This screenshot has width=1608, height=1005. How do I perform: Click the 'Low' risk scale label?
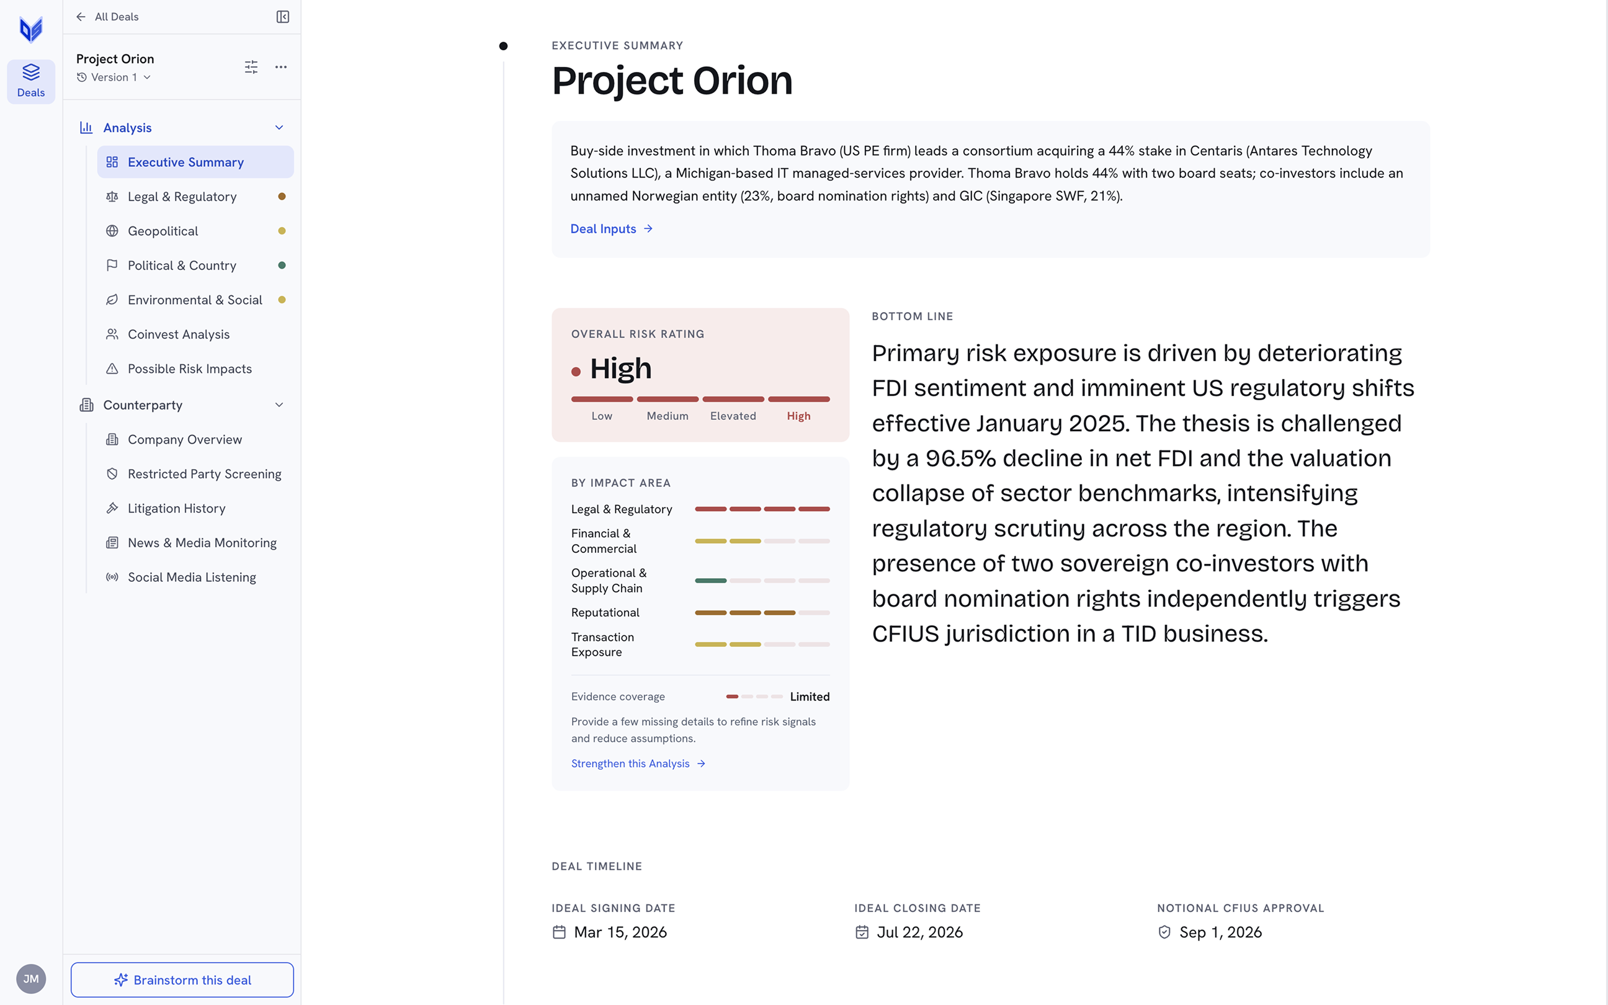point(601,416)
